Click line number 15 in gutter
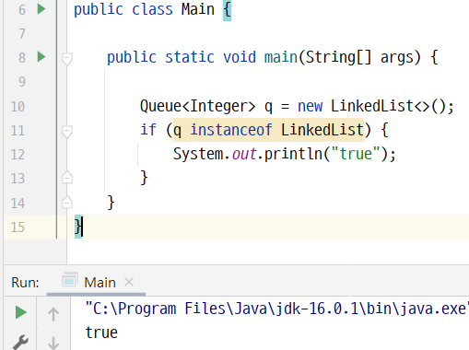The height and width of the screenshot is (350, 469). point(18,227)
